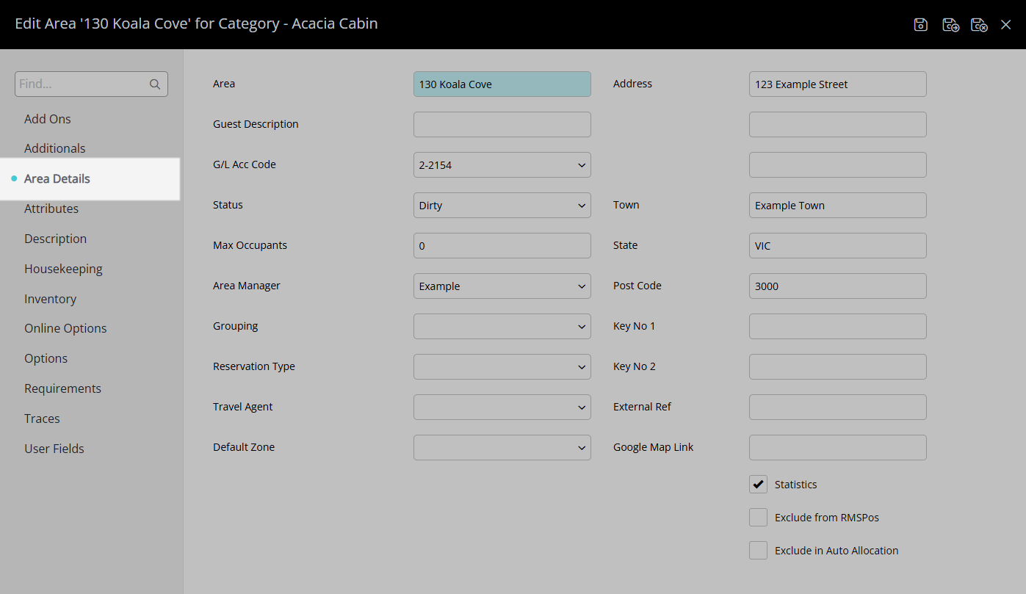This screenshot has height=594, width=1026.
Task: Click the Google Map Link field
Action: click(838, 448)
